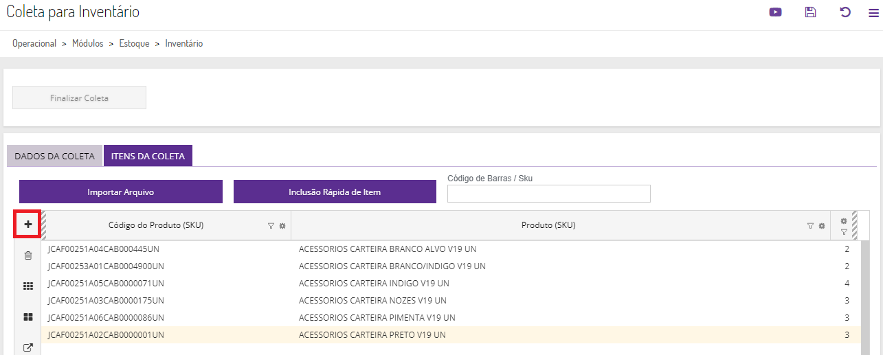
Task: Switch to the DADOS DA COLETA tab
Action: (54, 156)
